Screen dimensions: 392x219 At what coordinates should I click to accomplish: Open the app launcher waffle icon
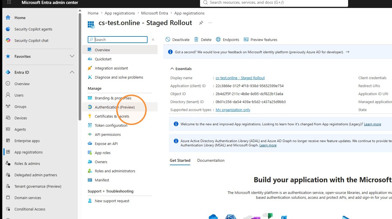[9, 2]
